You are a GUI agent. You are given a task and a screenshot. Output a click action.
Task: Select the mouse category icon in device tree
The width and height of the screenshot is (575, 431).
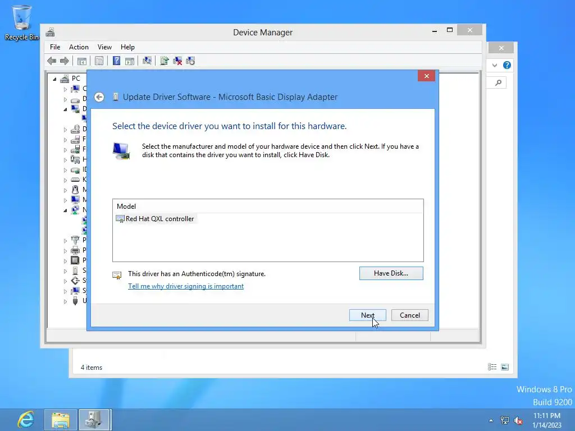(x=75, y=190)
